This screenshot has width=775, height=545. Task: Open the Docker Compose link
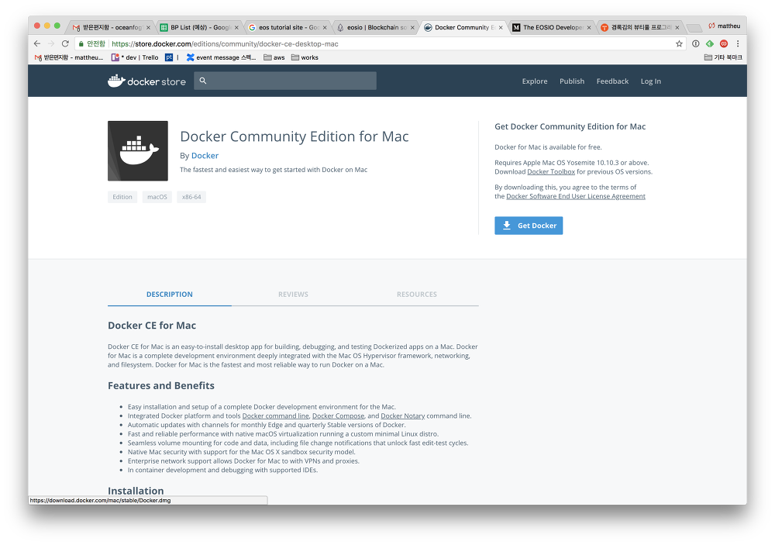[338, 416]
